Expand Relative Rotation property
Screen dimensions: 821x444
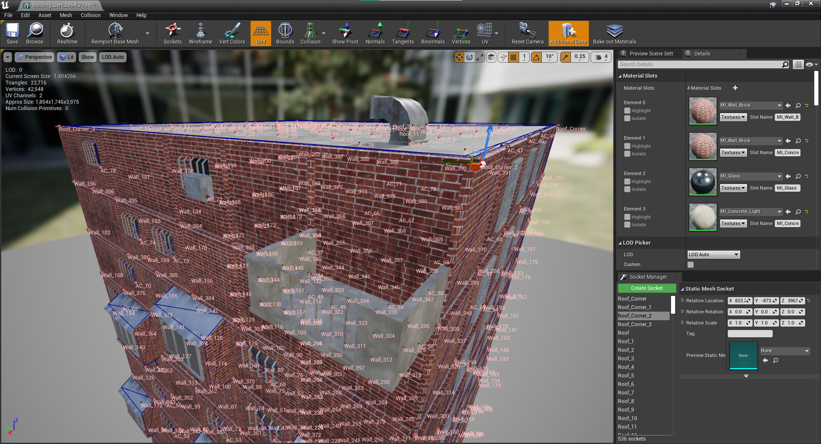[x=682, y=311]
